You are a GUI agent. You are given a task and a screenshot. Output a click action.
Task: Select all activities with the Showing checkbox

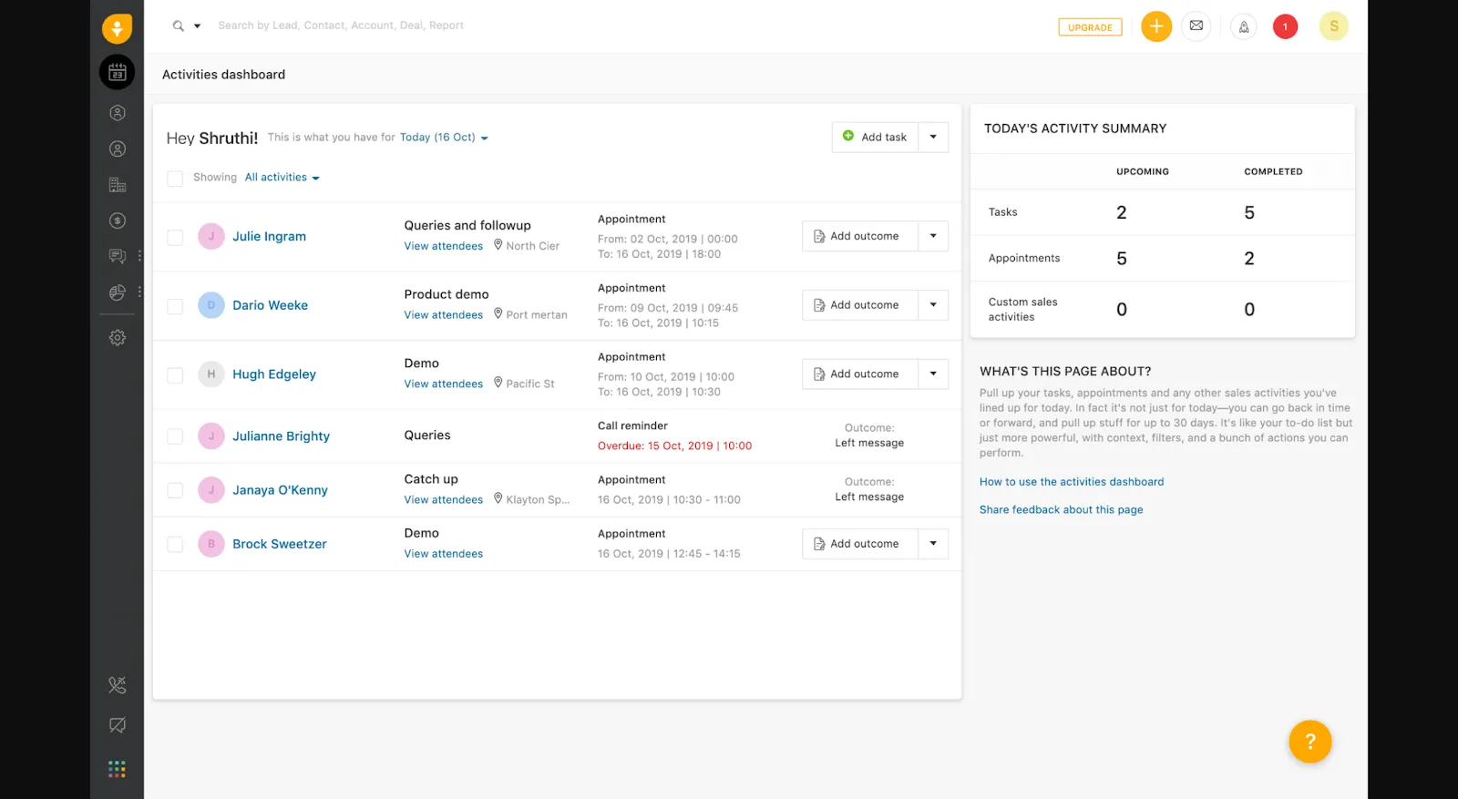[x=175, y=179]
